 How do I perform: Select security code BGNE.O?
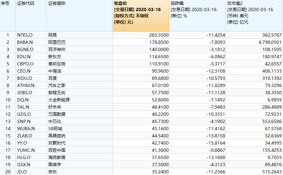coord(25,49)
